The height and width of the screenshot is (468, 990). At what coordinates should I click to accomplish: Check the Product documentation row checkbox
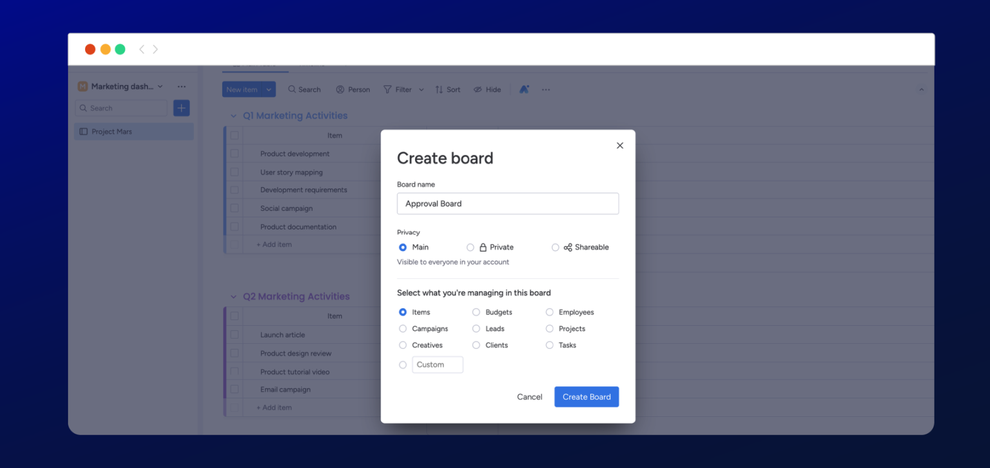pos(235,227)
